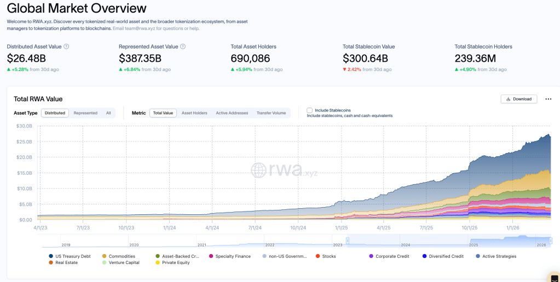Click the Stocks legend marker

tap(317, 256)
